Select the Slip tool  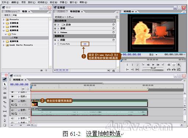click(5, 111)
